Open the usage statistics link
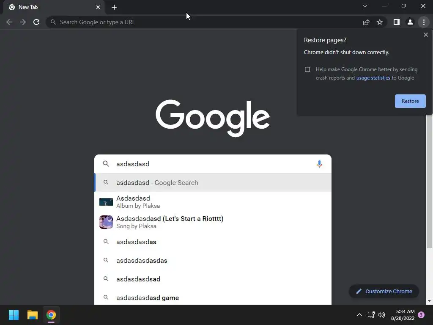Viewport: 433px width, 325px height. tap(373, 78)
